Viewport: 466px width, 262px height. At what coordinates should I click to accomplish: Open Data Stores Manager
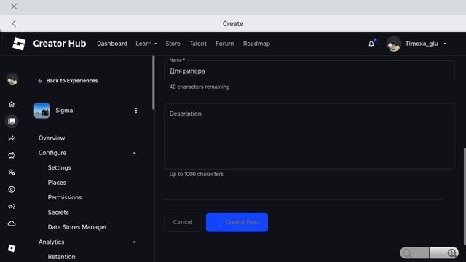(77, 227)
